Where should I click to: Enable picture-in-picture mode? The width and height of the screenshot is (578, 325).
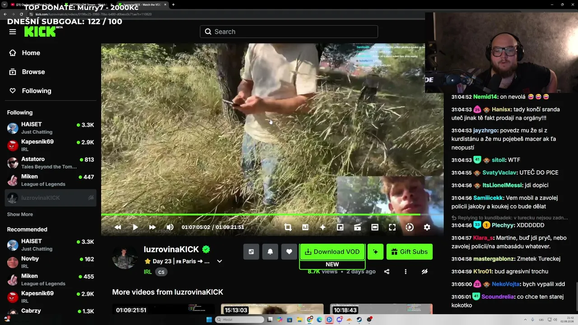(x=340, y=227)
